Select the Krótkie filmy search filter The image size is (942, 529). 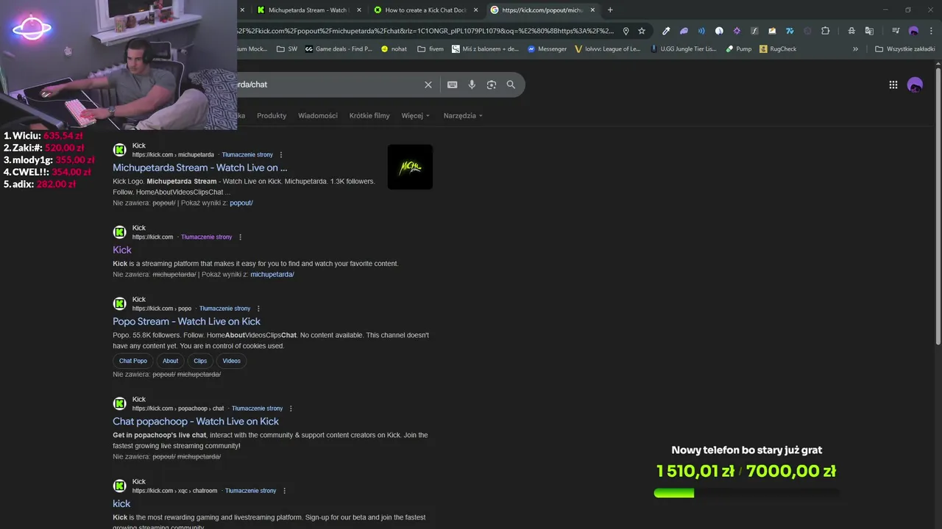pyautogui.click(x=369, y=116)
